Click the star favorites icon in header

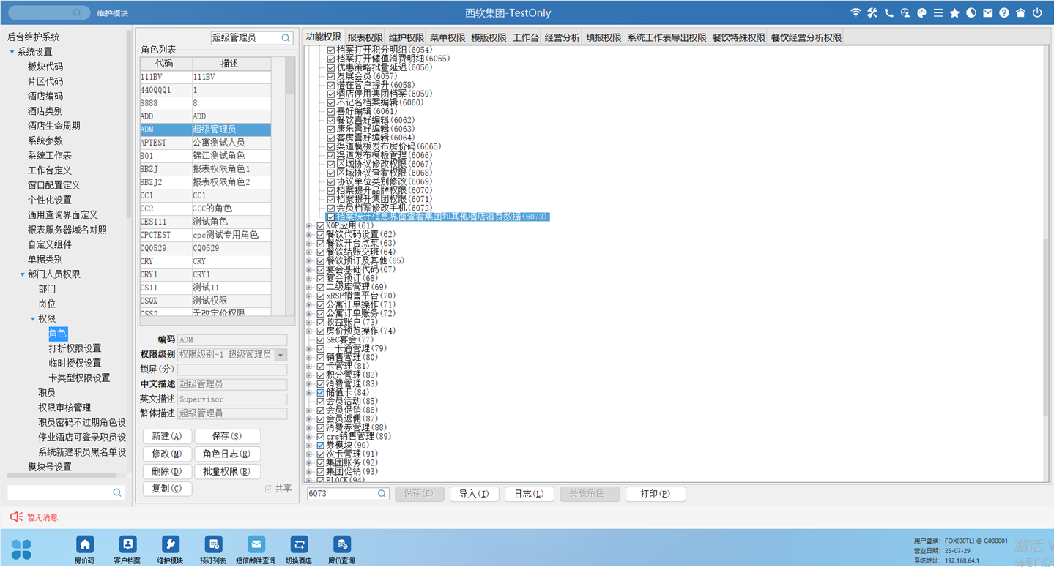[x=954, y=13]
